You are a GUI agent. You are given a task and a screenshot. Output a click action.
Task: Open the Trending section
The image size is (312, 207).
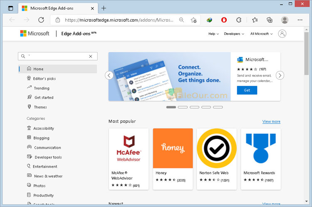(41, 88)
